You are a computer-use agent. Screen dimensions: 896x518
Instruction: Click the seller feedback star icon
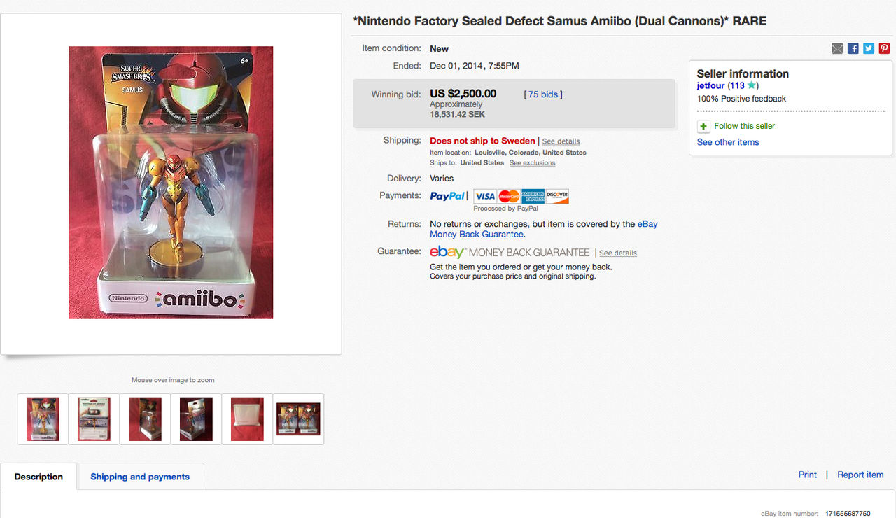pos(751,85)
